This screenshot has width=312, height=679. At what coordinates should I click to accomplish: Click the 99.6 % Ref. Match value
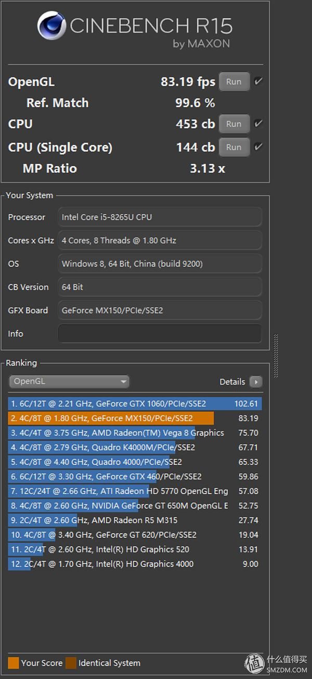pos(195,103)
